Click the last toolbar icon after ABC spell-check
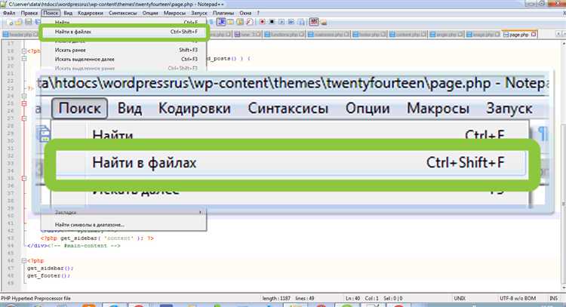Screen dimensions: 566x307 point(324,23)
